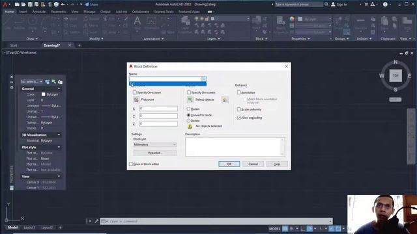The image size is (417, 234).
Task: Toggle snap mode icon in status bar
Action: pyautogui.click(x=291, y=228)
